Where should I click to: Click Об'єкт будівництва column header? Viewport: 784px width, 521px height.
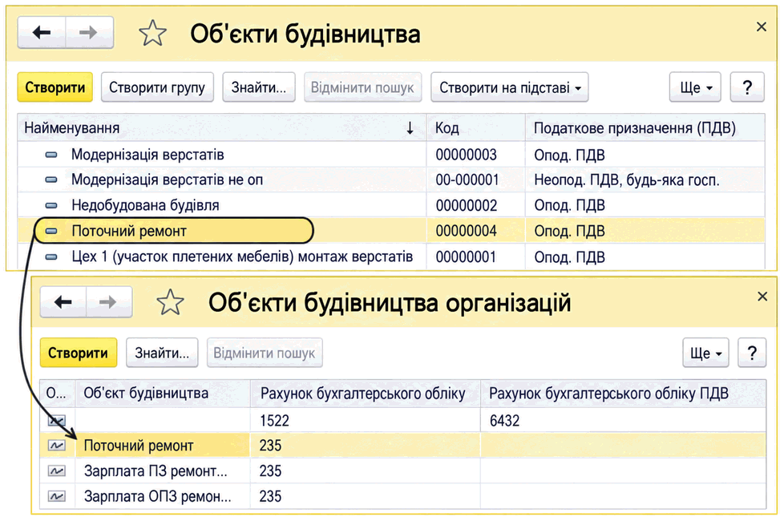click(163, 394)
